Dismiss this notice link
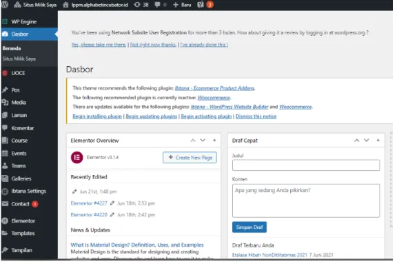397x266 pixels. click(256, 116)
